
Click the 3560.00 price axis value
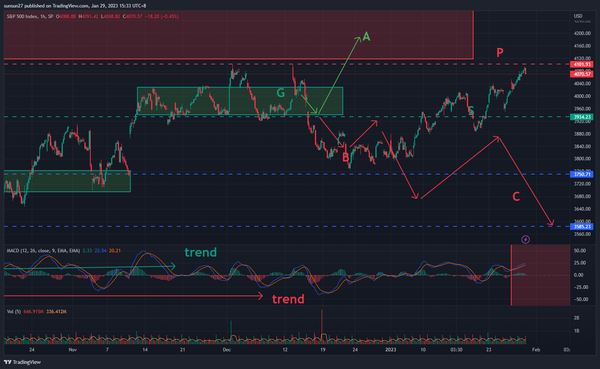pyautogui.click(x=582, y=234)
